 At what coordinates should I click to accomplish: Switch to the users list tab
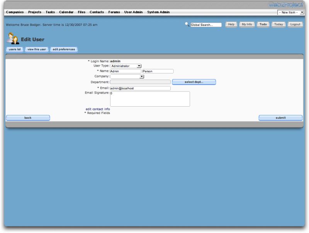click(14, 49)
